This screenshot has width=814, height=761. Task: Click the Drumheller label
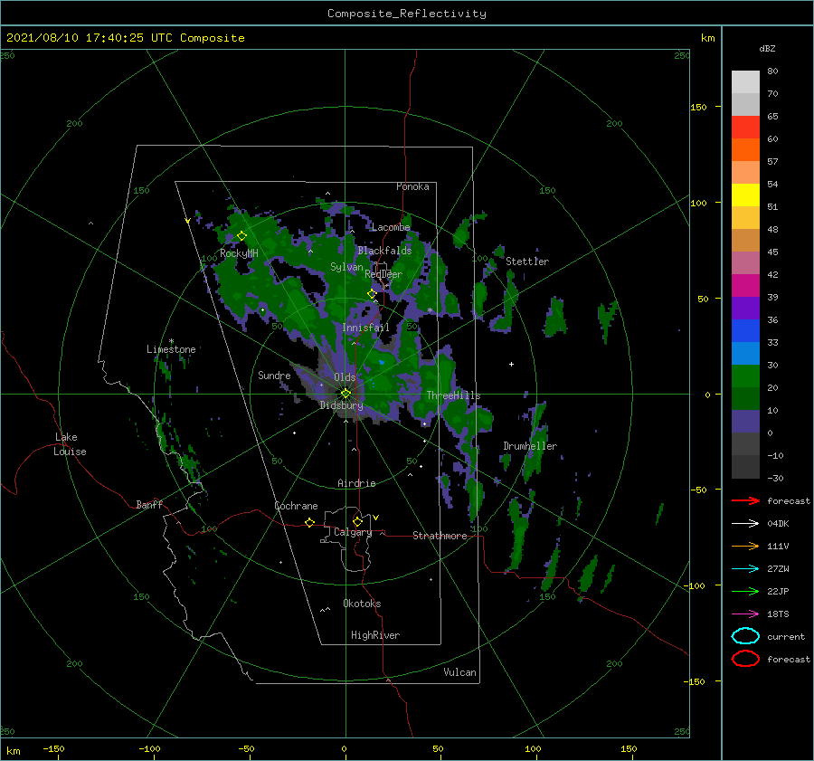[530, 446]
